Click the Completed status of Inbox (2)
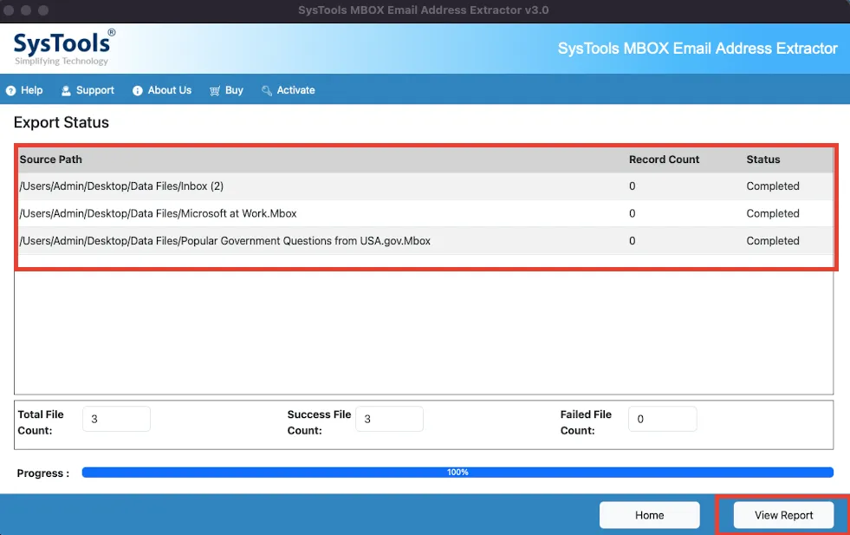 pyautogui.click(x=773, y=186)
